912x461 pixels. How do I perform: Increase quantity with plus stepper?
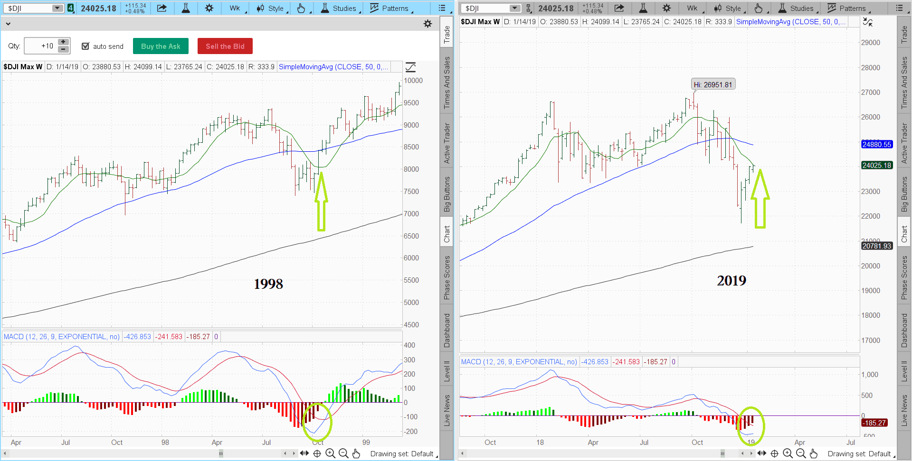tap(63, 42)
